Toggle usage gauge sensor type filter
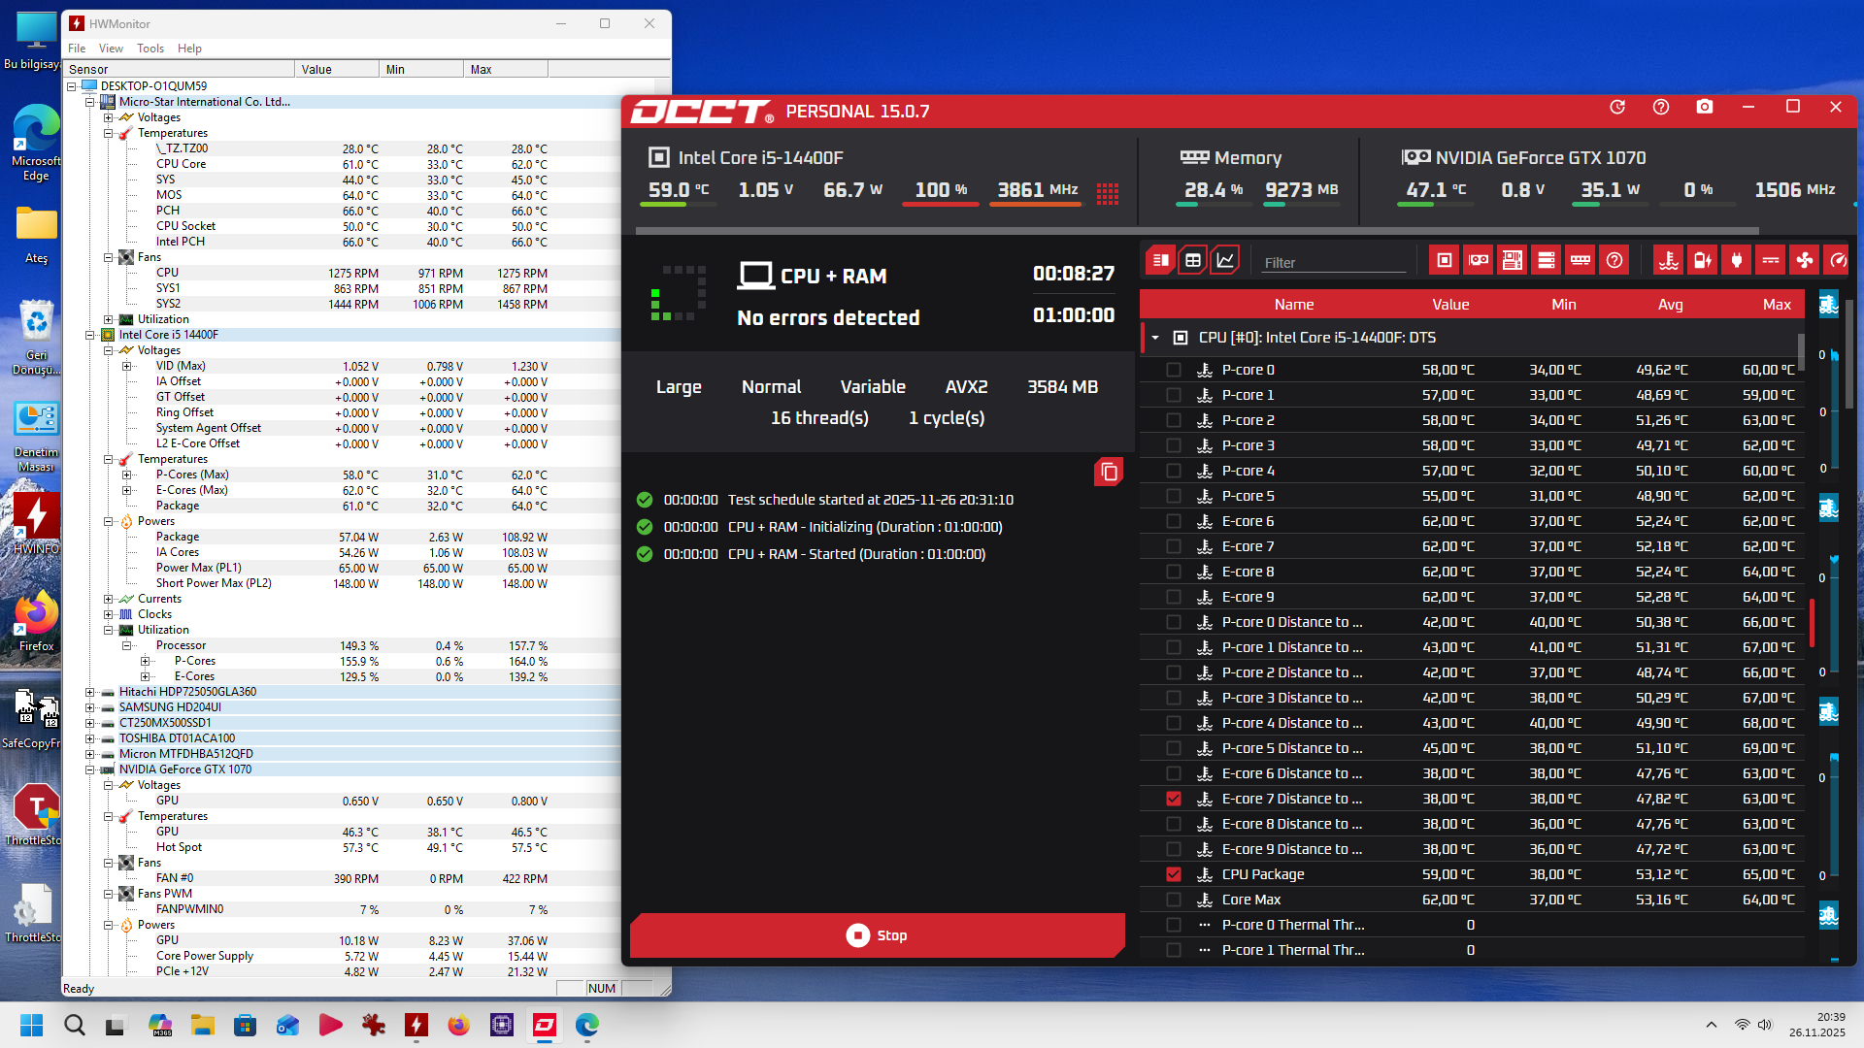 [1838, 260]
